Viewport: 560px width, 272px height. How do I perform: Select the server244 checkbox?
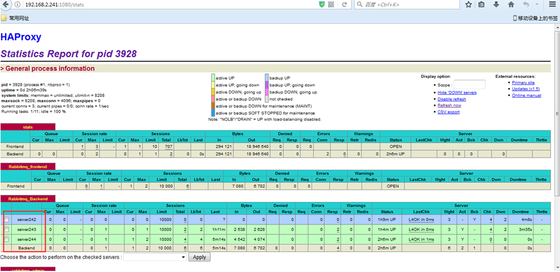pyautogui.click(x=7, y=239)
